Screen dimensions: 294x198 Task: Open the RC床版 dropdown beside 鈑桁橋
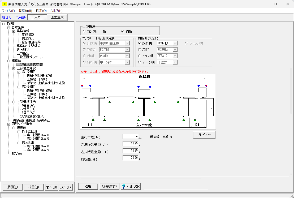(x=175, y=43)
